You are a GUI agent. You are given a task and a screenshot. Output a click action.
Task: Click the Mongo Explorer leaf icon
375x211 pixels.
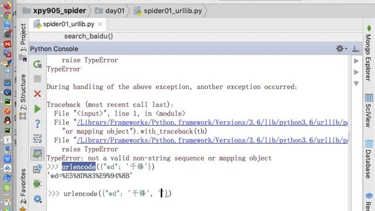coord(369,28)
